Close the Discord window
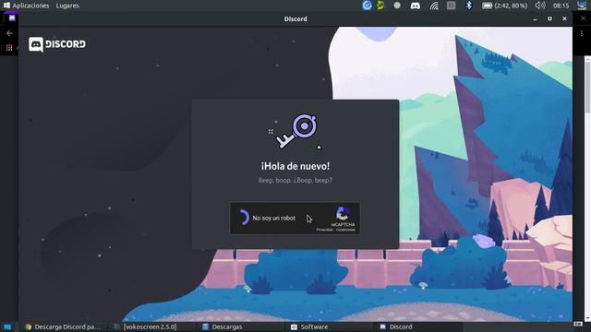Screen dimensions: 591x332 point(564,18)
